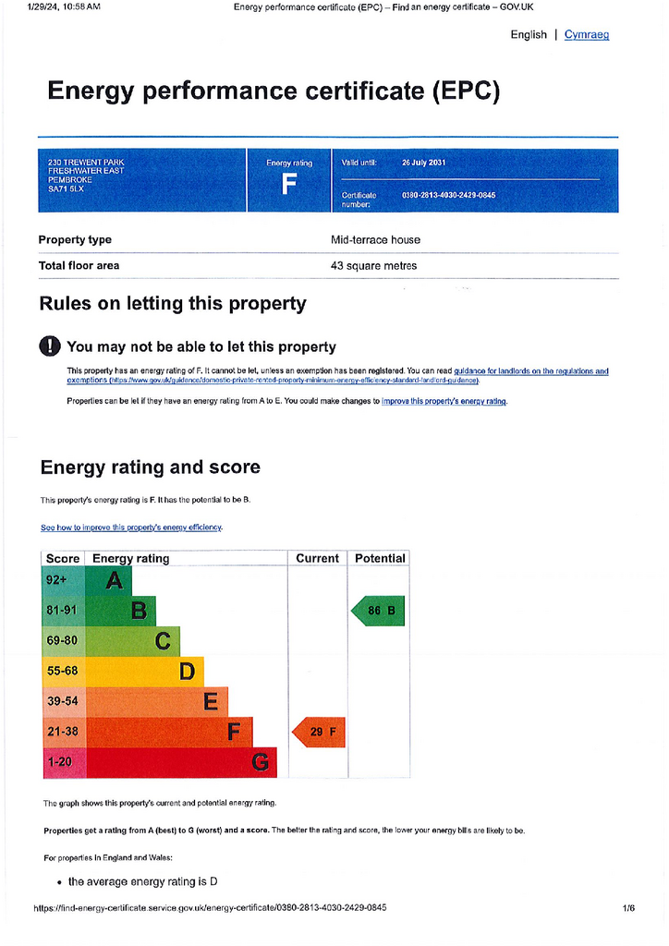Screen dimensions: 669x946
Task: Select the yellow D rating band
Action: [x=145, y=672]
